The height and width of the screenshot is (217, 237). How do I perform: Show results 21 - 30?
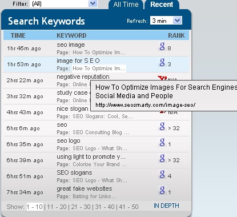pyautogui.click(x=81, y=207)
